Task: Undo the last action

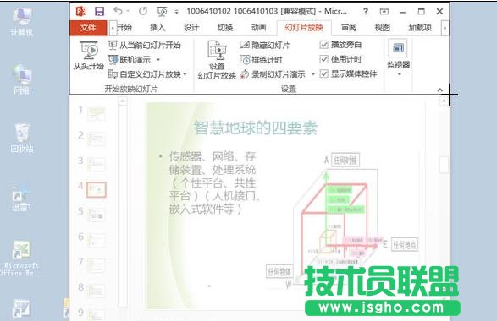Action: pyautogui.click(x=118, y=11)
